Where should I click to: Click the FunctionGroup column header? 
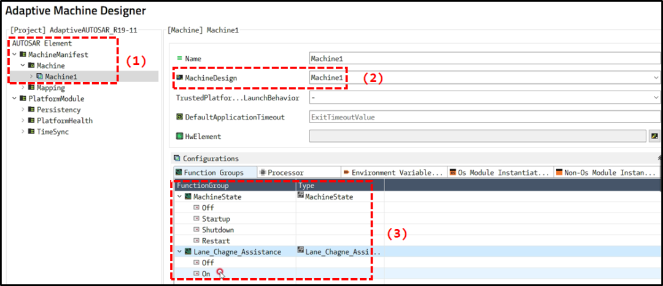(x=235, y=185)
